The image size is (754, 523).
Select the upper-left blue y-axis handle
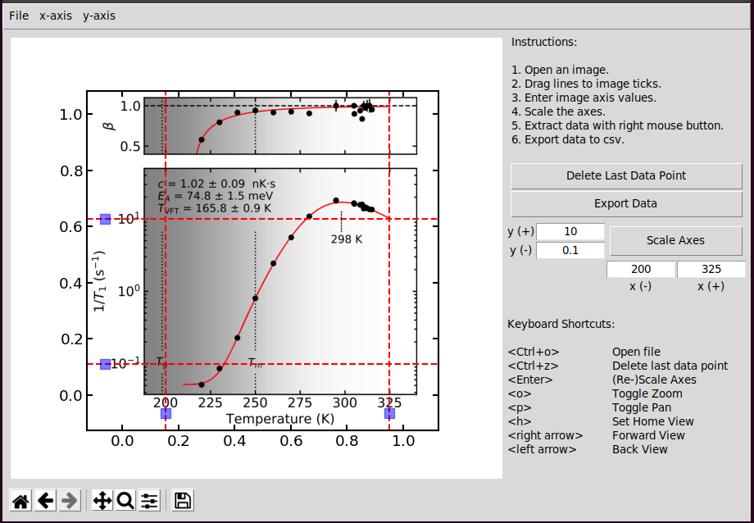pyautogui.click(x=105, y=219)
